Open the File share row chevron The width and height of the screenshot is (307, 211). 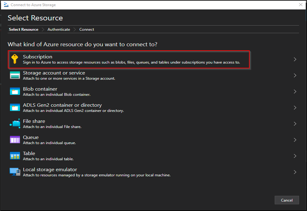point(295,124)
